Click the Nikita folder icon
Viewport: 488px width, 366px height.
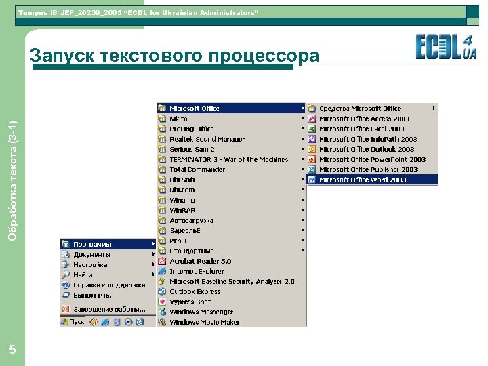[x=162, y=119]
